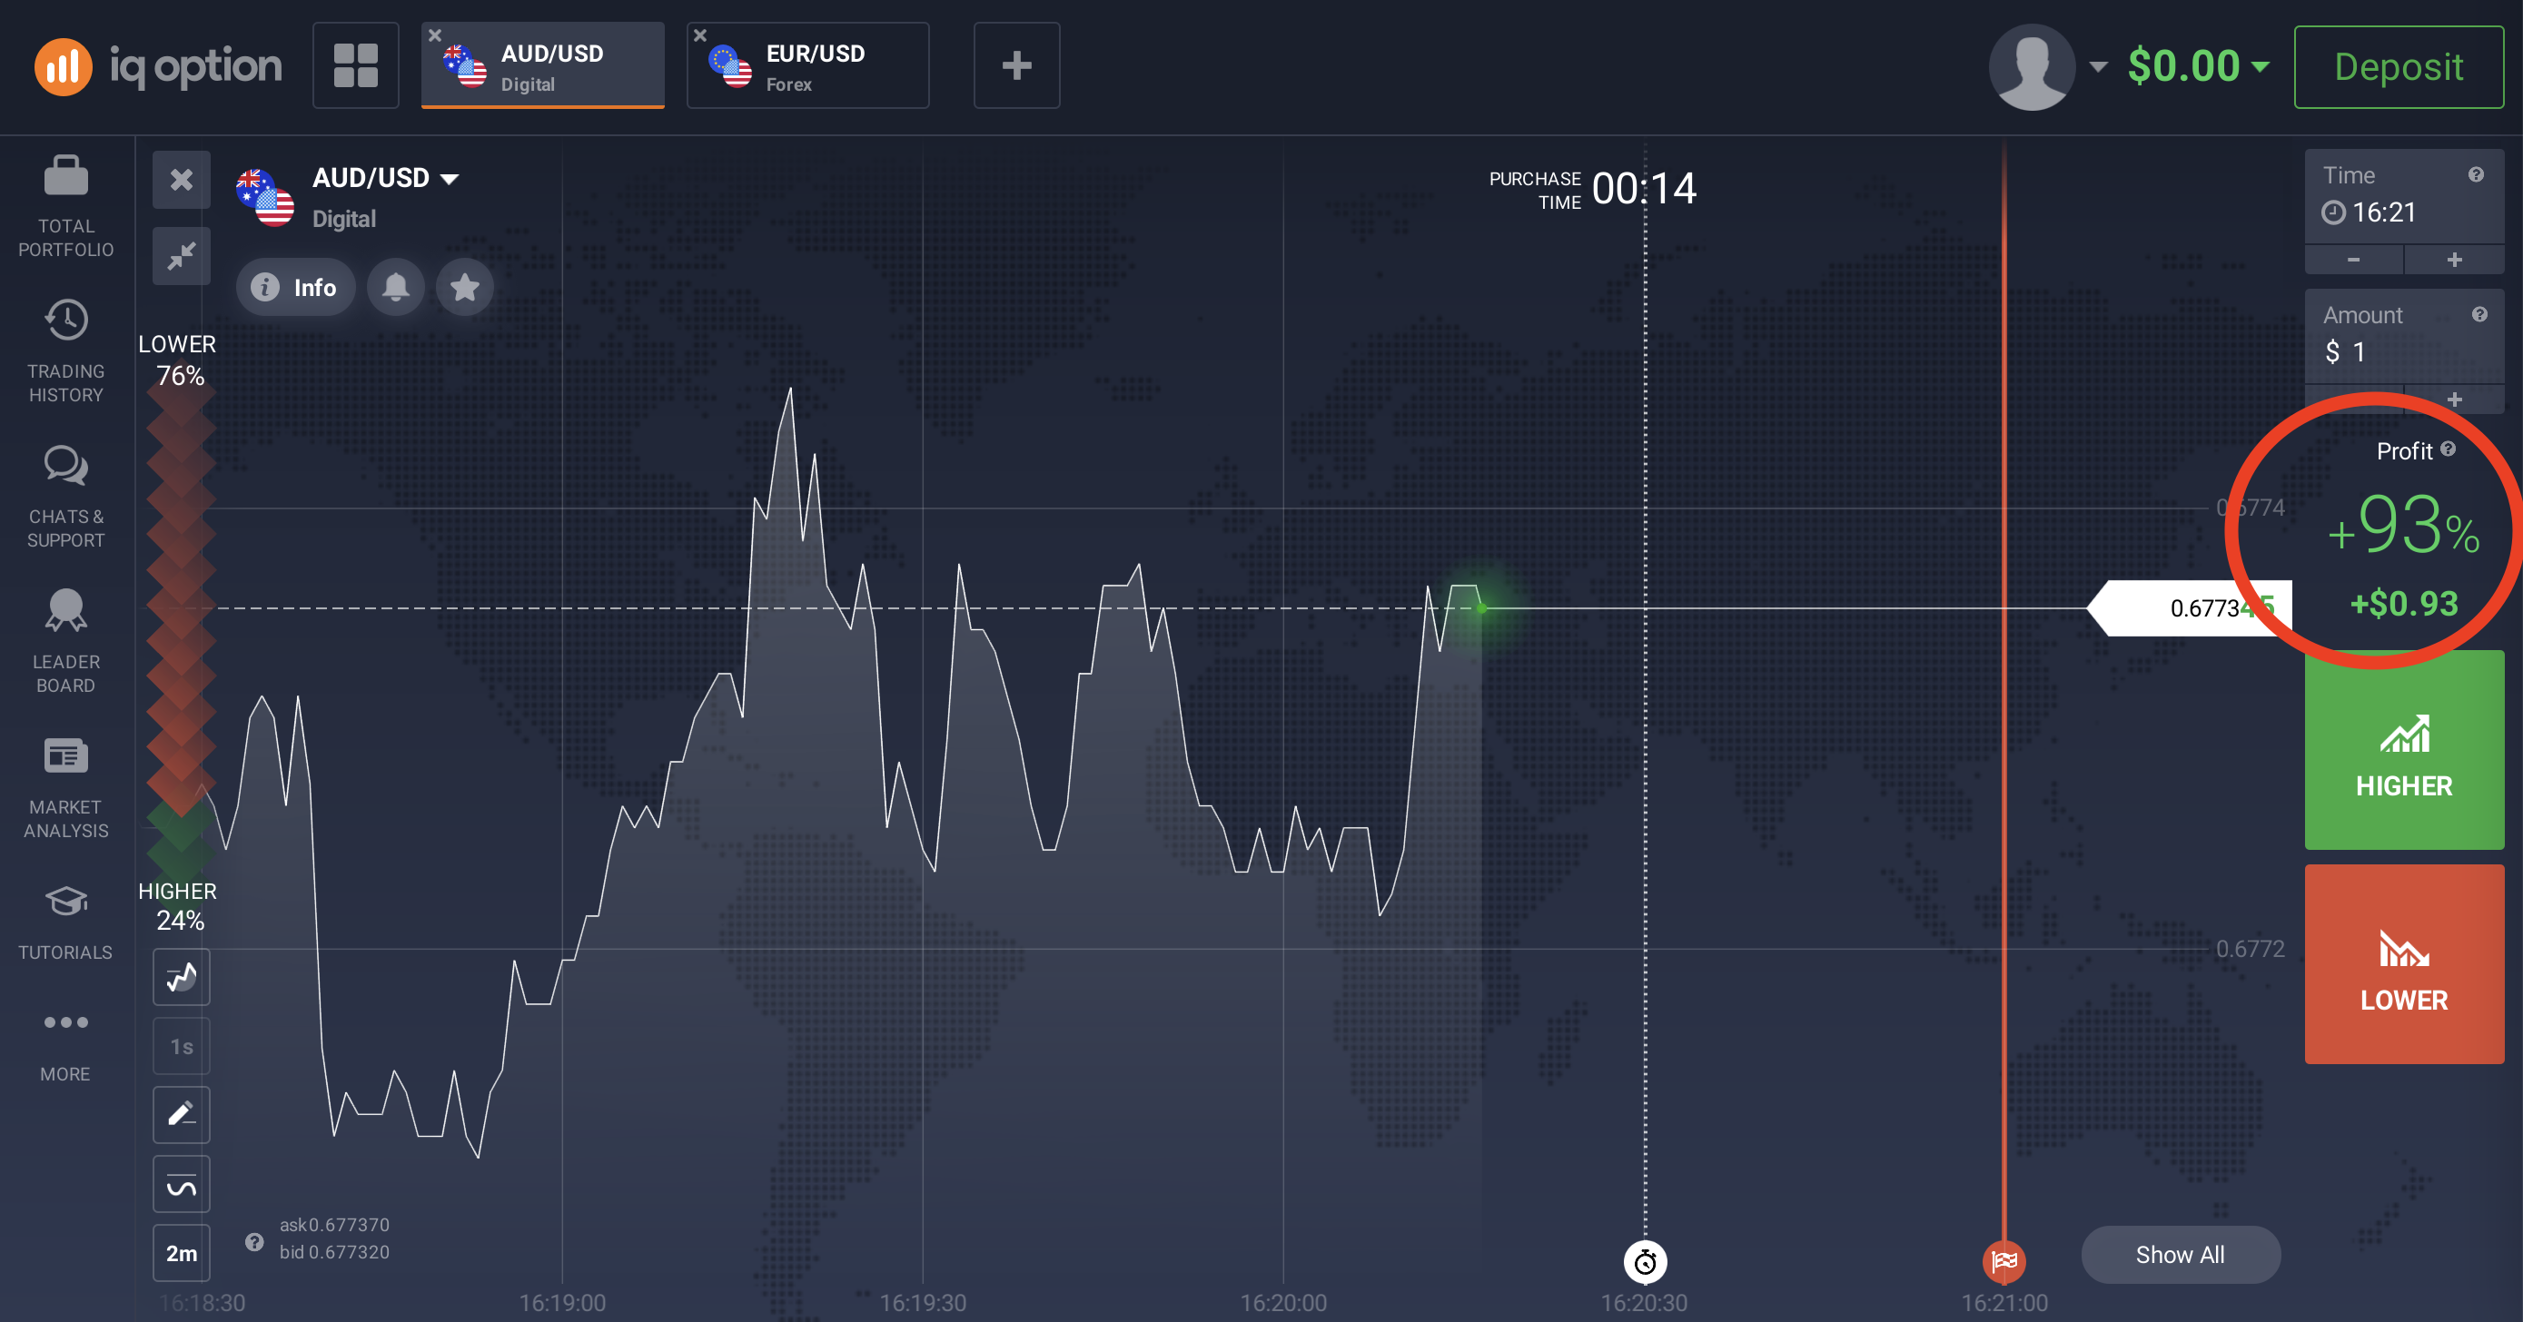Click the green HIGHER button
Screen dimensions: 2523x1322
[2405, 750]
